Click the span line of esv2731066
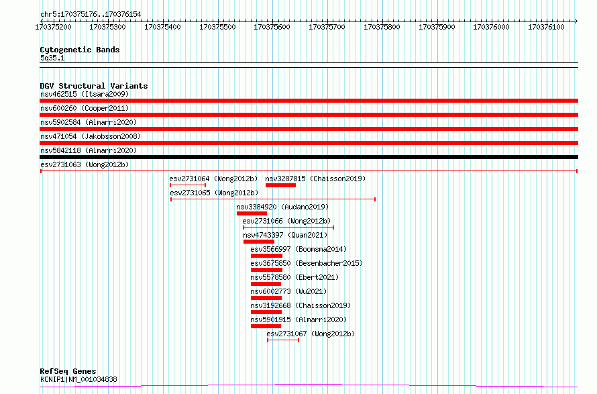The image size is (597, 394). (x=288, y=228)
